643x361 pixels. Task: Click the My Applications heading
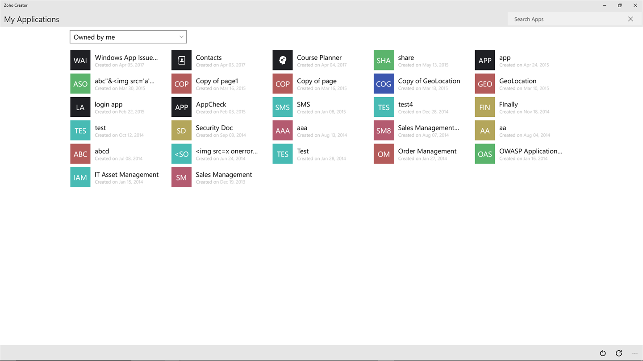pyautogui.click(x=32, y=19)
